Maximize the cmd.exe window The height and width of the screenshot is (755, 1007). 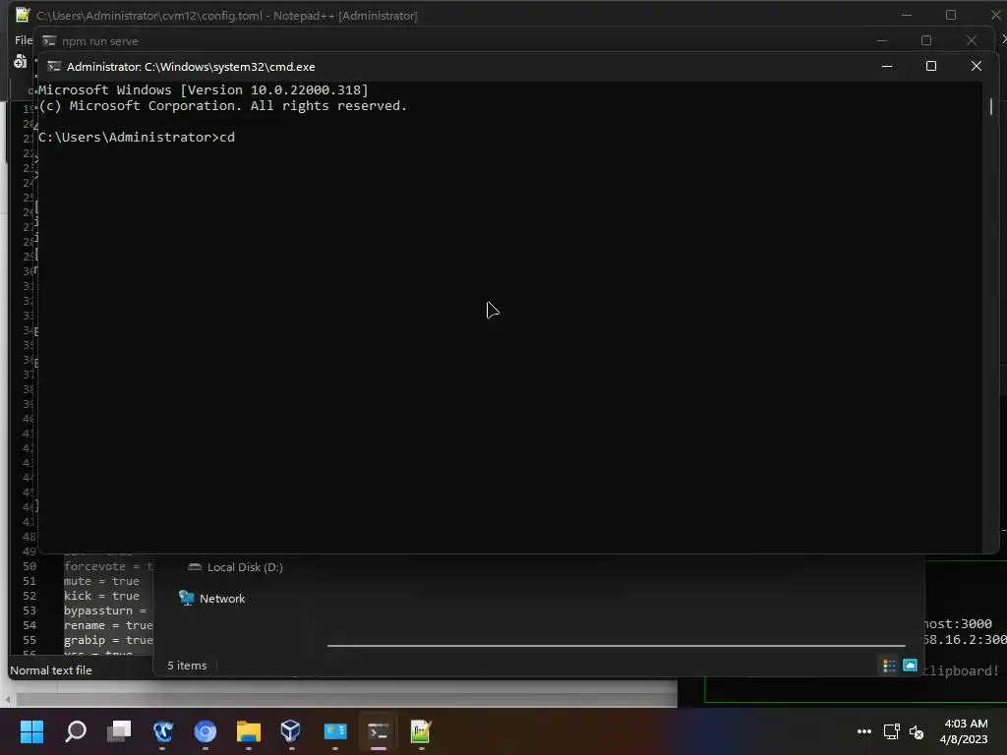(931, 66)
